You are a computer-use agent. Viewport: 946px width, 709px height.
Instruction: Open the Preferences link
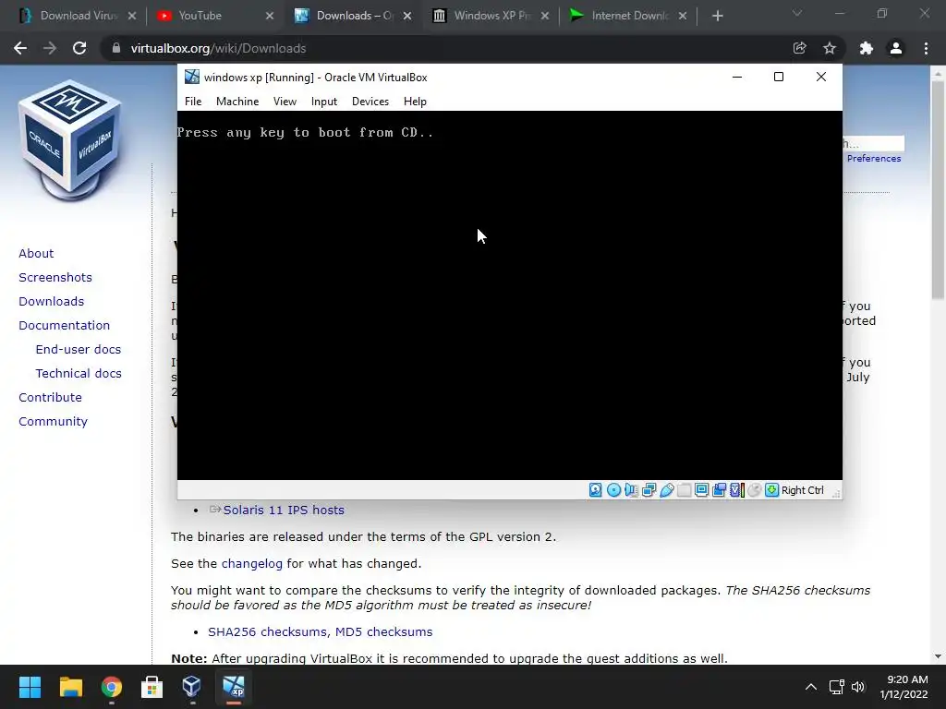click(874, 159)
